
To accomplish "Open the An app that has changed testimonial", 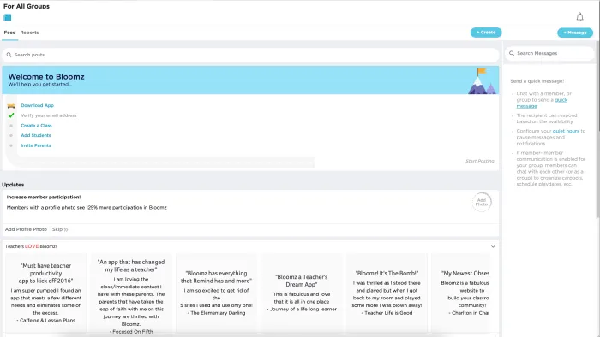I will coord(131,293).
